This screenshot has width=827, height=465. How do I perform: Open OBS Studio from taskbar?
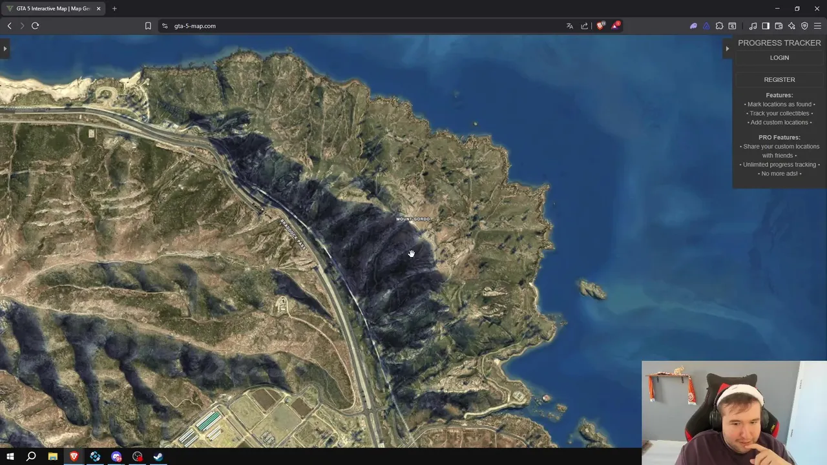138,457
